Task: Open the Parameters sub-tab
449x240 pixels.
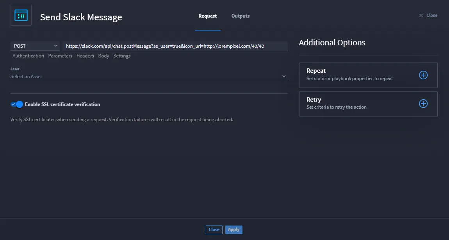Action: pyautogui.click(x=60, y=56)
